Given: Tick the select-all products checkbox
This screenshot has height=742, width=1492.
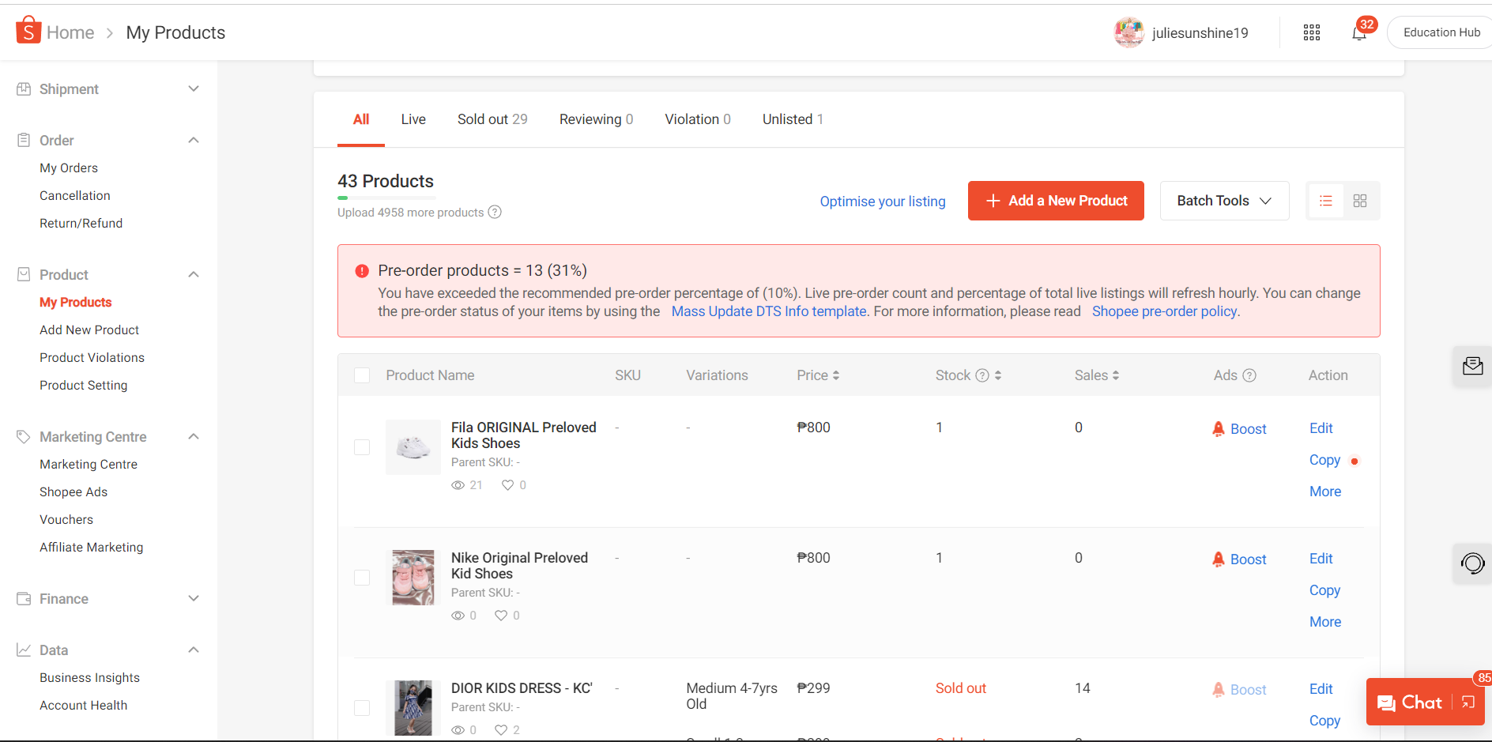Looking at the screenshot, I should click(x=362, y=375).
